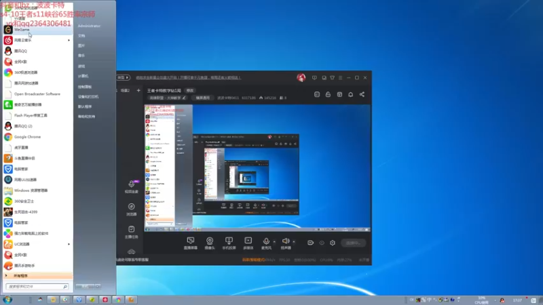The image size is (543, 305).
Task: Open Flash Player repair tool entry
Action: coord(37,115)
